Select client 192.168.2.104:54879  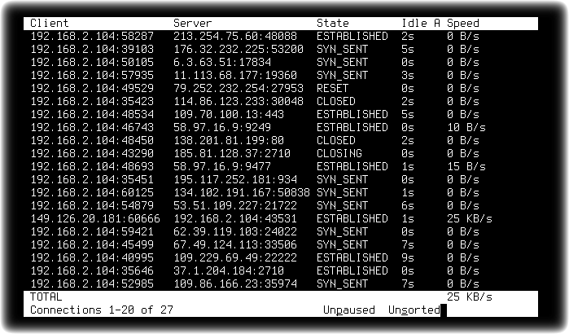point(92,206)
